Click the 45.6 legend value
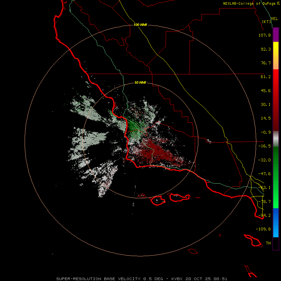This screenshot has height=281, width=281. (x=266, y=91)
